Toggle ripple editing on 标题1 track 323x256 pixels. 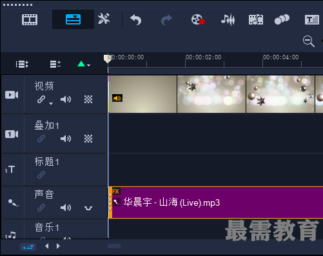(x=41, y=175)
